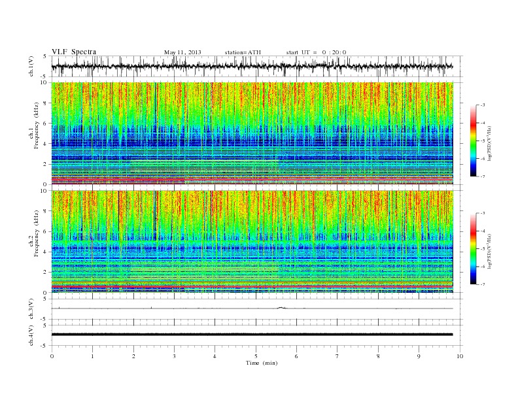
Task: Click the thick ch.4 voltage trace
Action: [252, 335]
